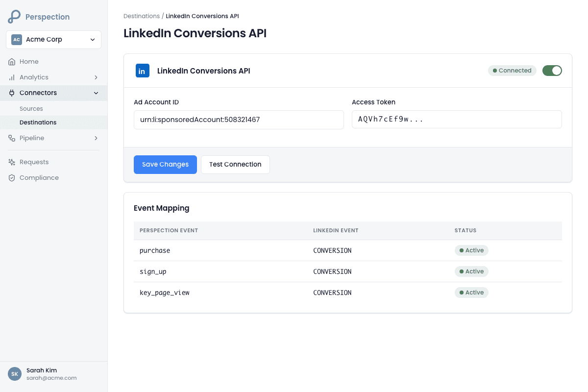The width and height of the screenshot is (588, 392).
Task: Click the Pipeline icon in sidebar
Action: pos(12,138)
